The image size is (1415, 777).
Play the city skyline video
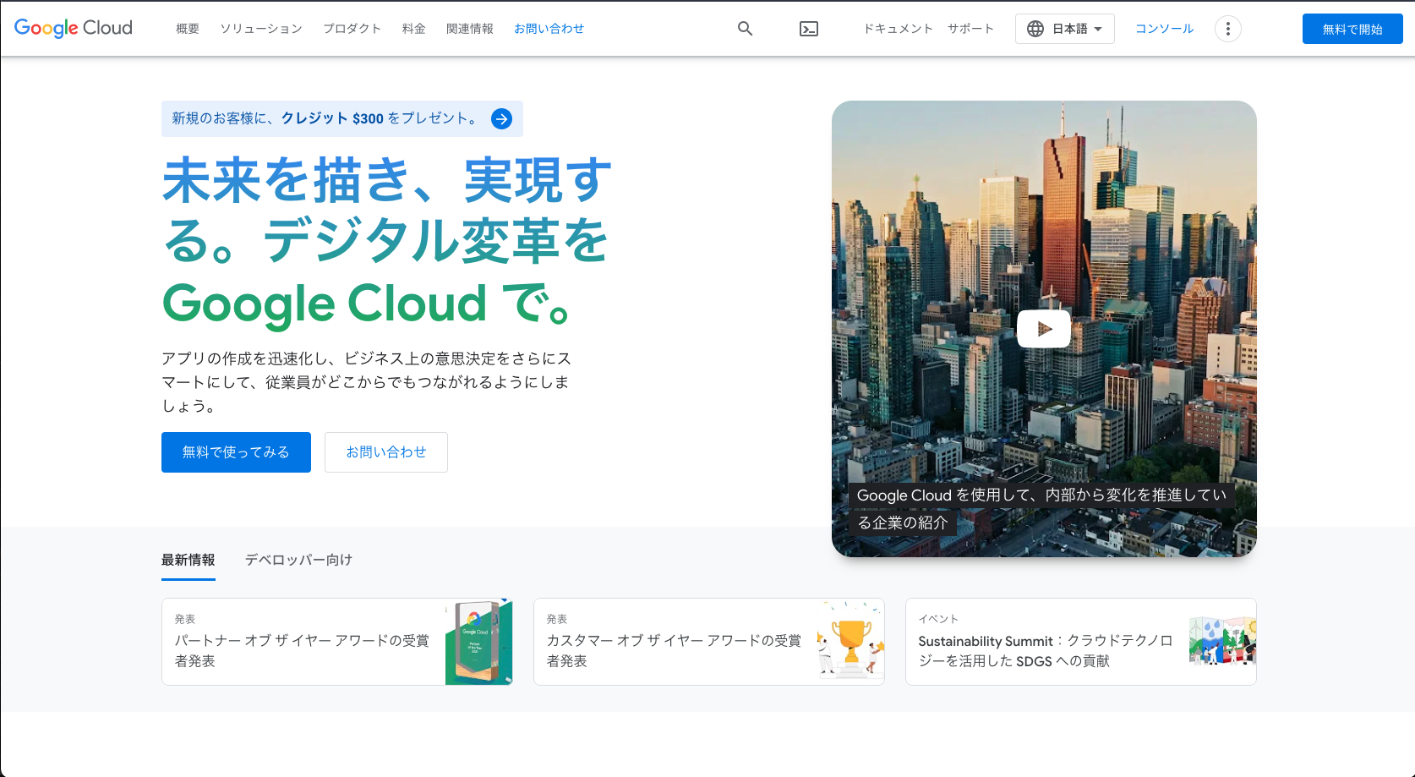1044,329
